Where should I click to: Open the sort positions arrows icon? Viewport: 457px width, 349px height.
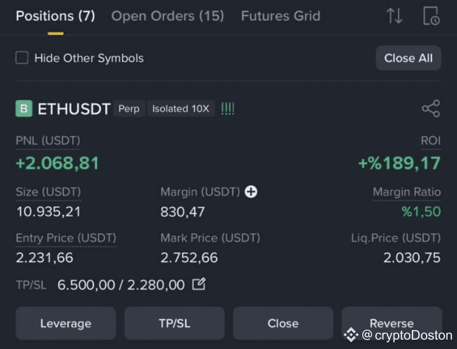[394, 16]
